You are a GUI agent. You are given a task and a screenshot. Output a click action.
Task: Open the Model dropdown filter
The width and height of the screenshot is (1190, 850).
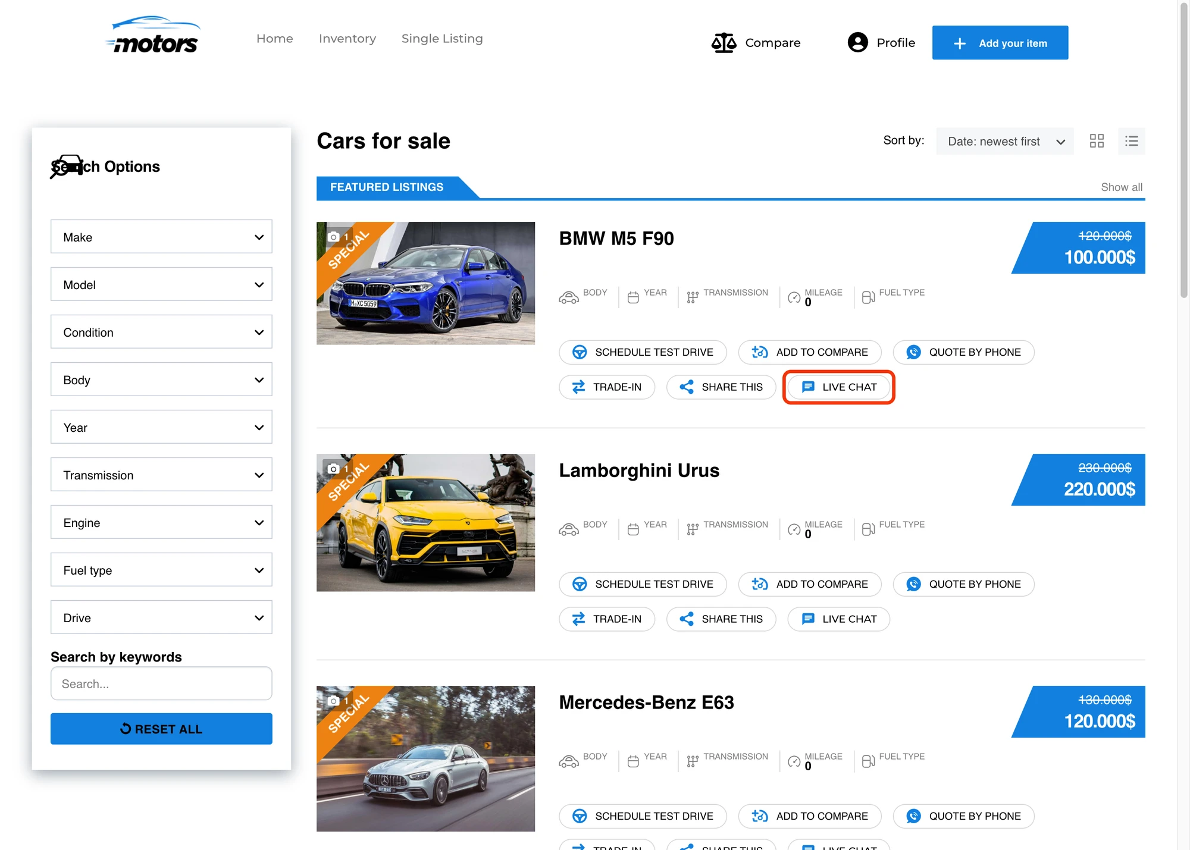coord(161,284)
